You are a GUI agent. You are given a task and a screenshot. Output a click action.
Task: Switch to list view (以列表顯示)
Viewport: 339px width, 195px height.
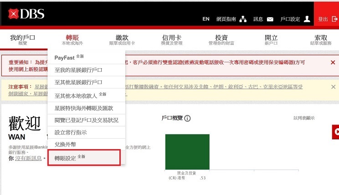[303, 118]
